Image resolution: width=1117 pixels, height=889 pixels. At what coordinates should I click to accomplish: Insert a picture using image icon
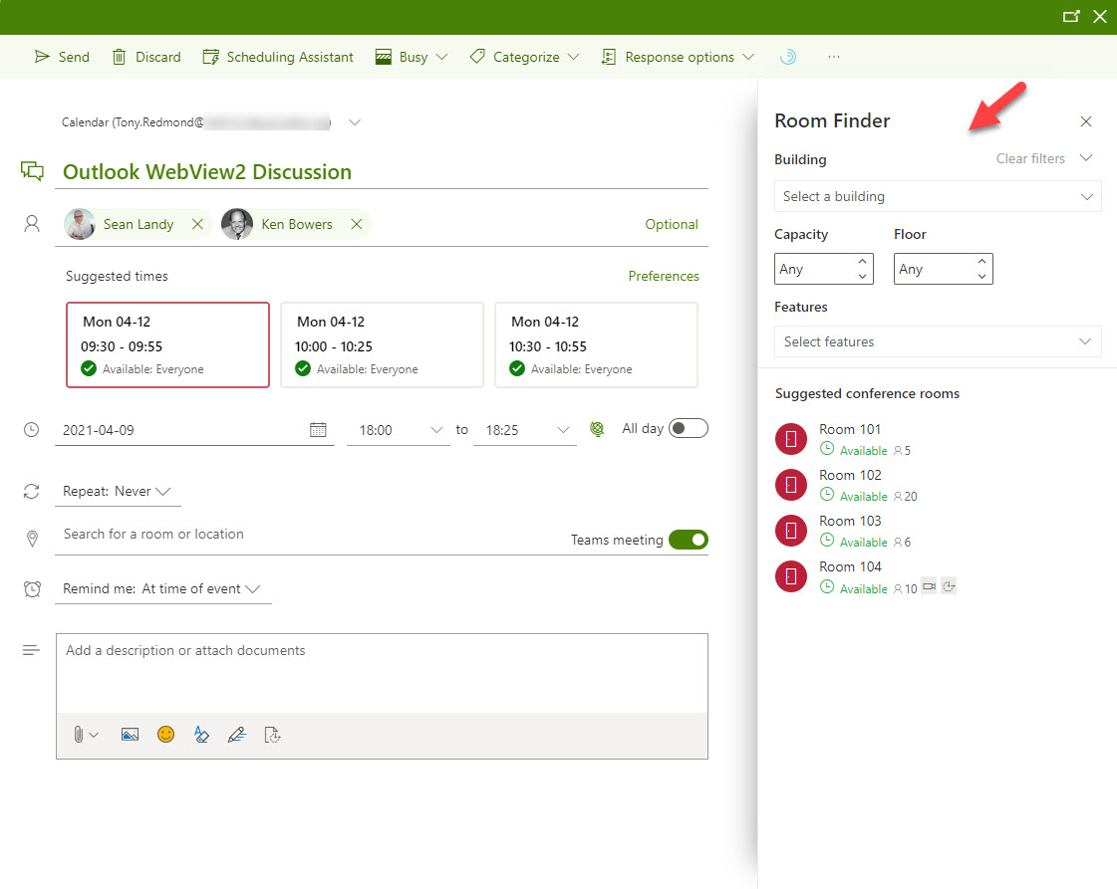click(x=130, y=735)
